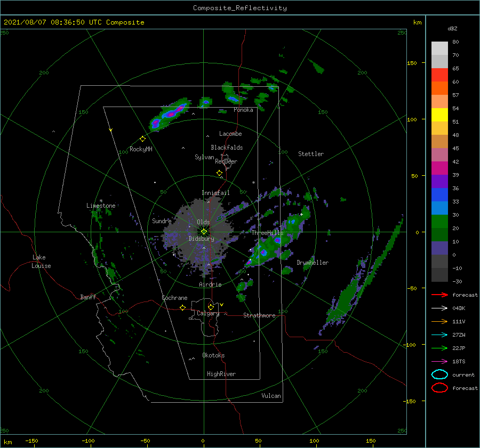Click the gray ground clutter around Olds
The image size is (480, 448).
(x=199, y=235)
